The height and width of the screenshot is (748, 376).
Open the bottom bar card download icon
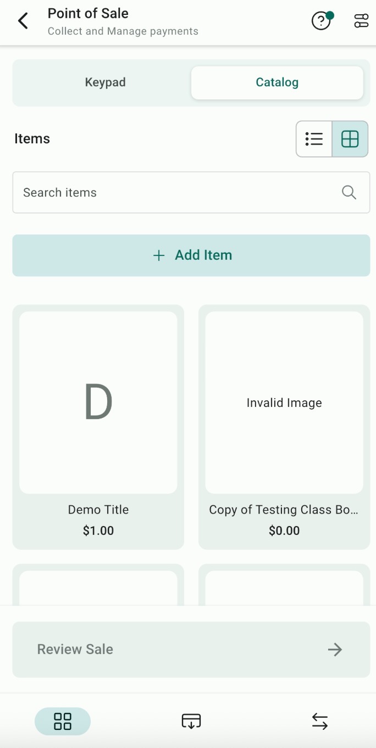(x=191, y=721)
